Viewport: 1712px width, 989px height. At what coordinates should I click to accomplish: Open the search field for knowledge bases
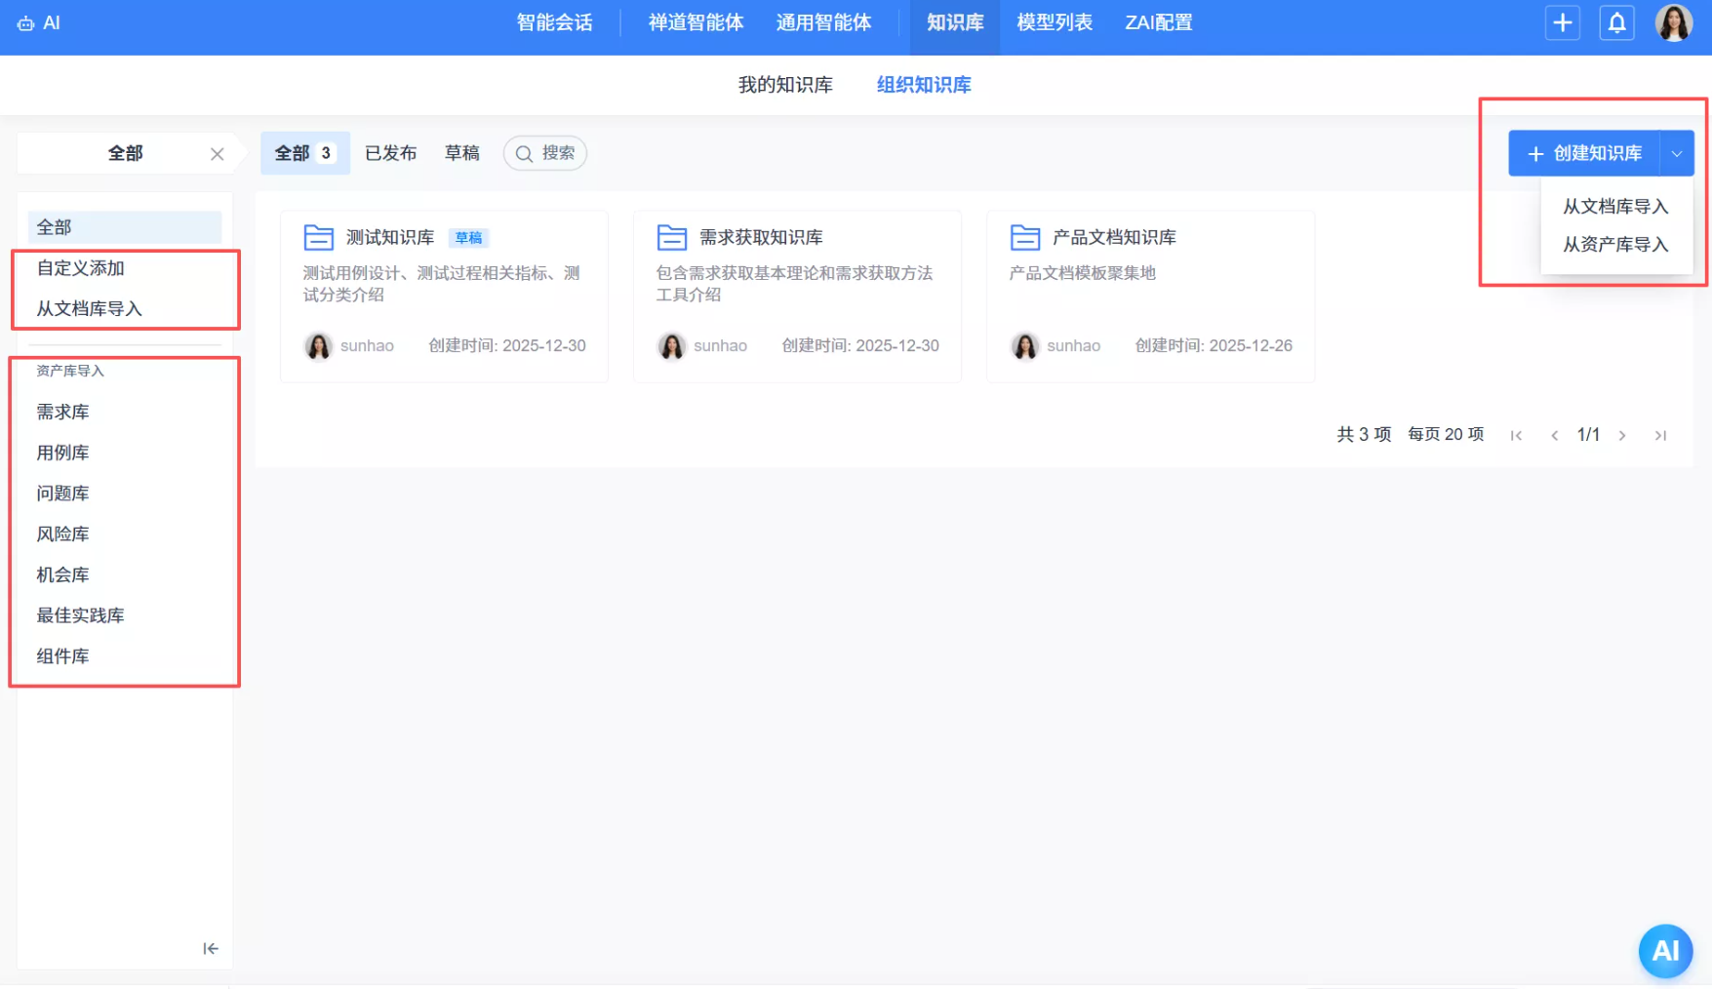click(x=544, y=153)
